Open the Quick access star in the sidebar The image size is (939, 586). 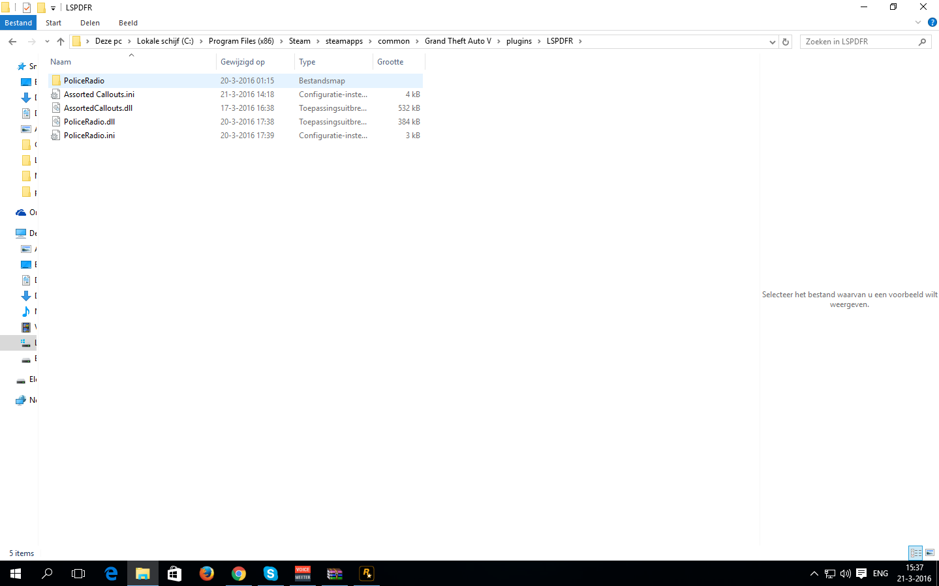coord(22,66)
